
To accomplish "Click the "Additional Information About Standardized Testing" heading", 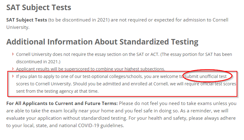I will click(x=102, y=42).
